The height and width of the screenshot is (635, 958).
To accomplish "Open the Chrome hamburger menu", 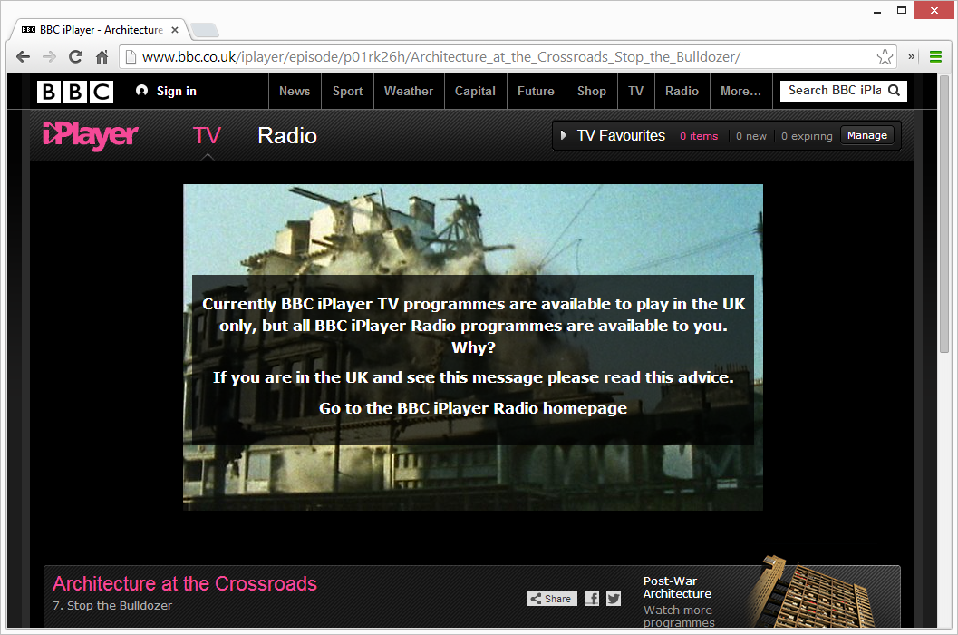I will (935, 57).
